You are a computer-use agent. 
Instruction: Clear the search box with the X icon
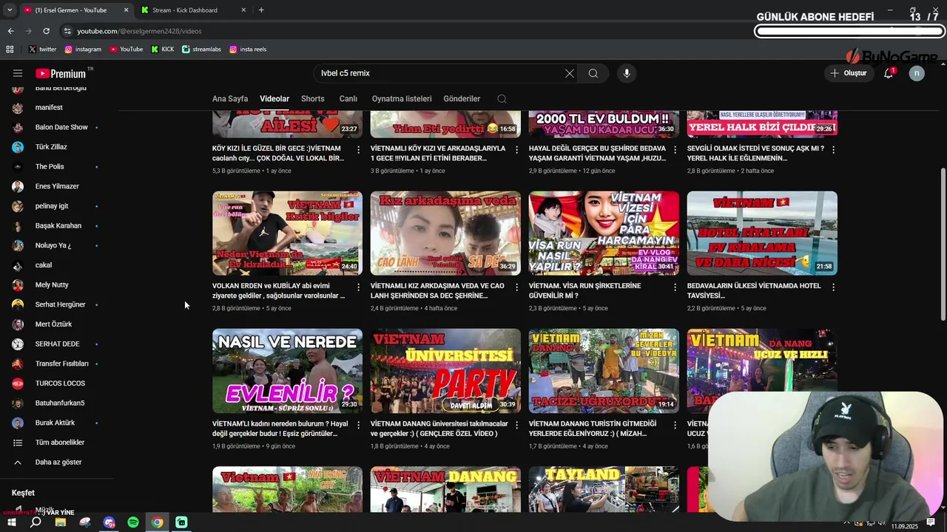(569, 73)
